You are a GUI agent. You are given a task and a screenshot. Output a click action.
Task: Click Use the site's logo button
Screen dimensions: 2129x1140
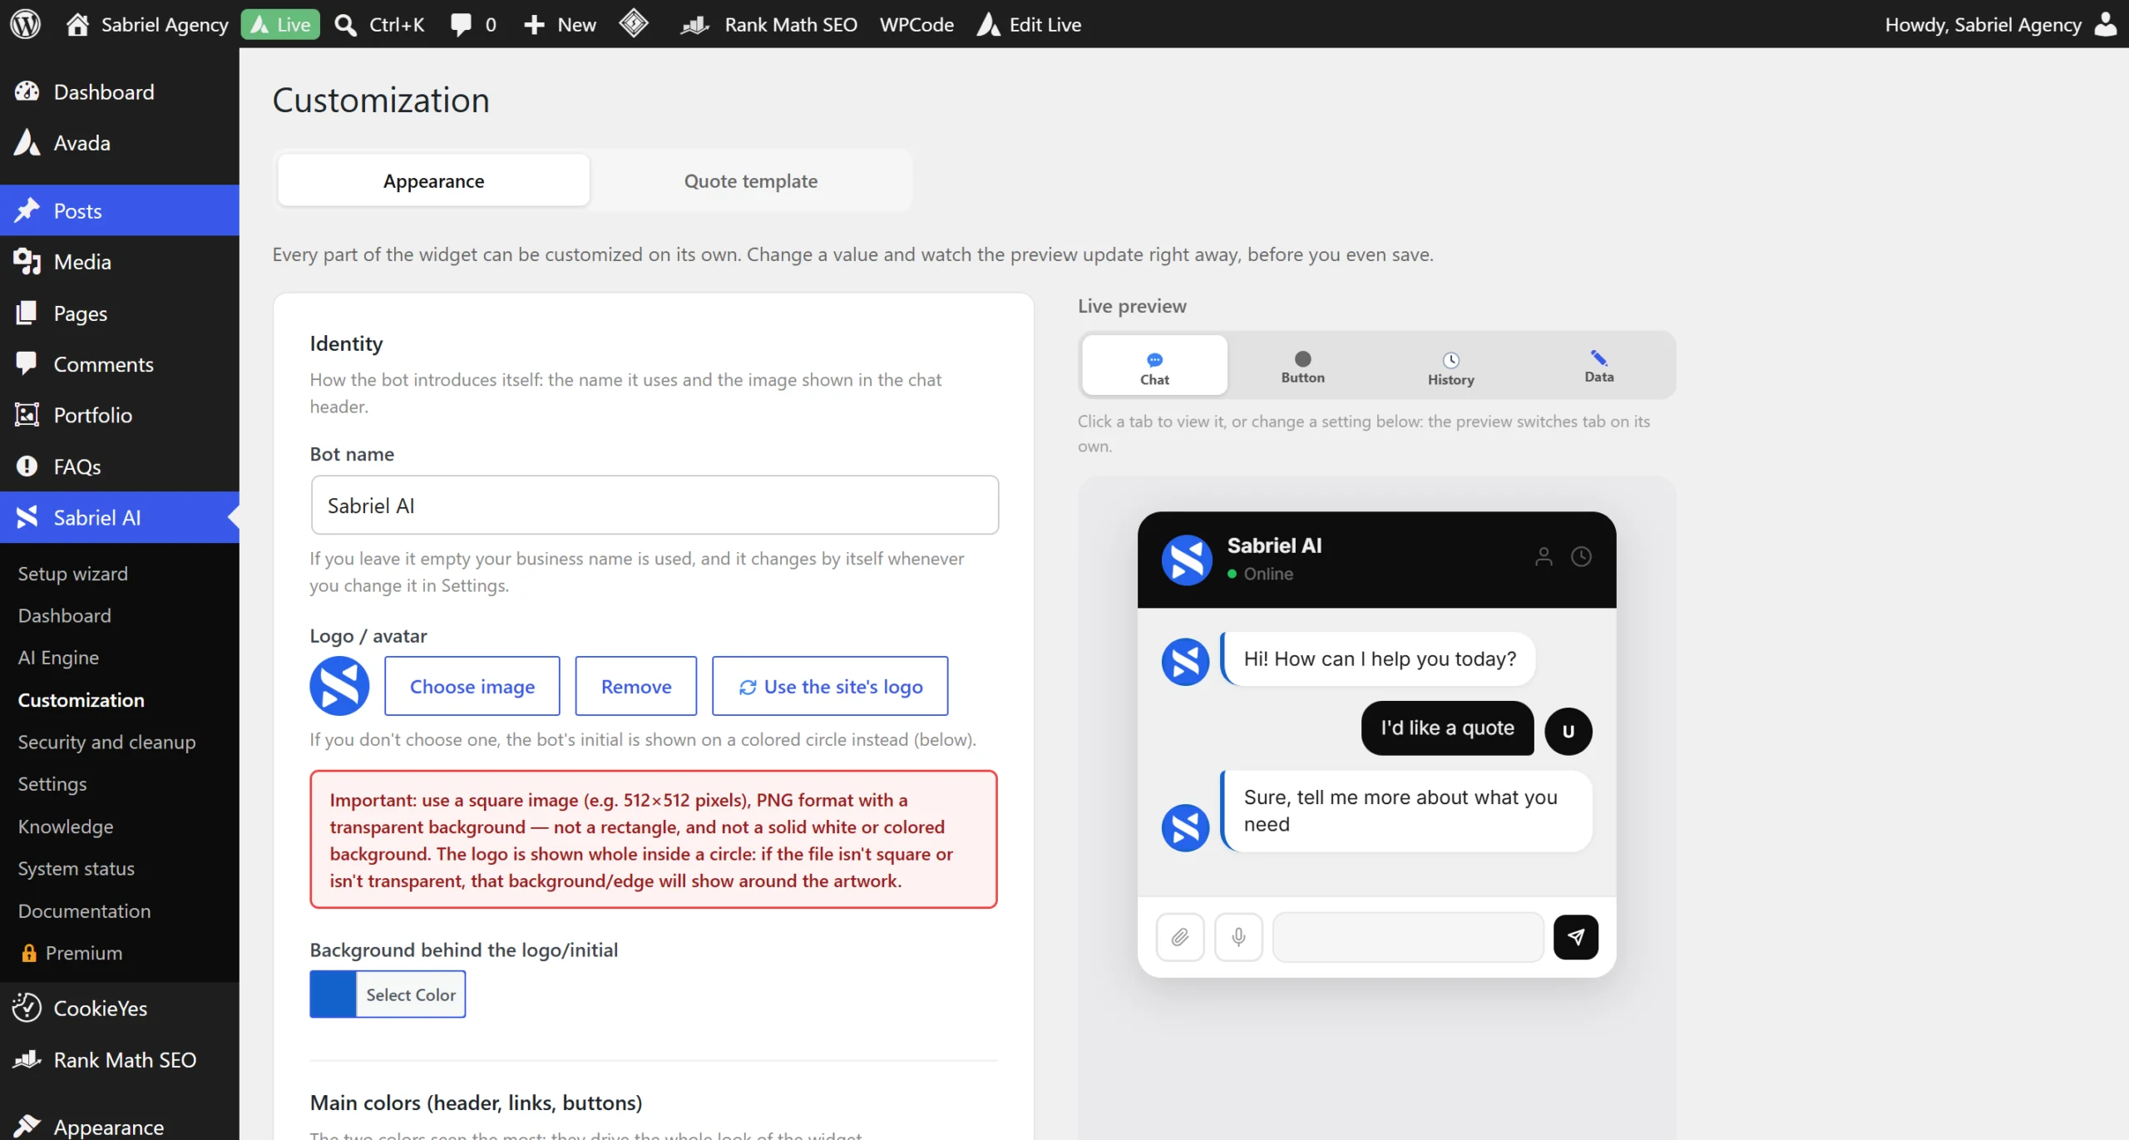tap(830, 686)
